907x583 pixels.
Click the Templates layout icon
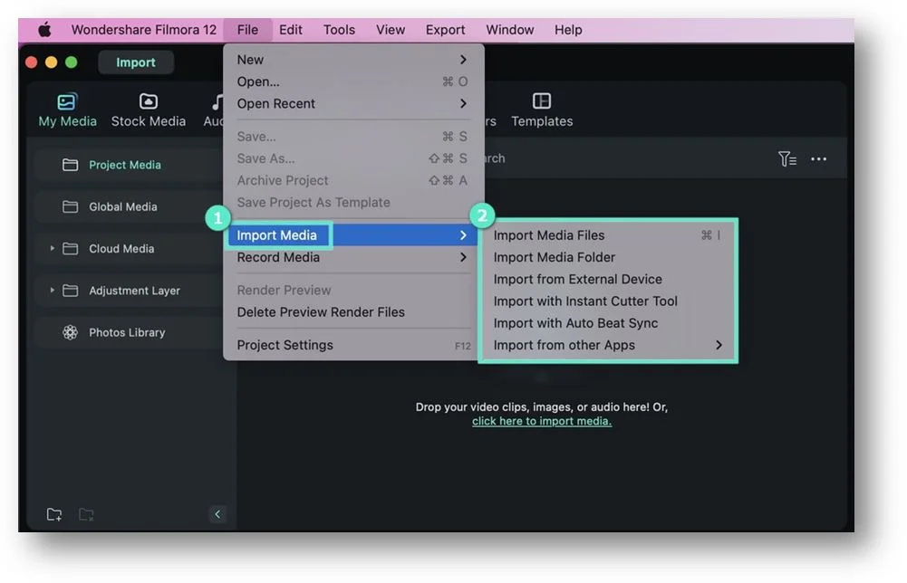pos(542,101)
